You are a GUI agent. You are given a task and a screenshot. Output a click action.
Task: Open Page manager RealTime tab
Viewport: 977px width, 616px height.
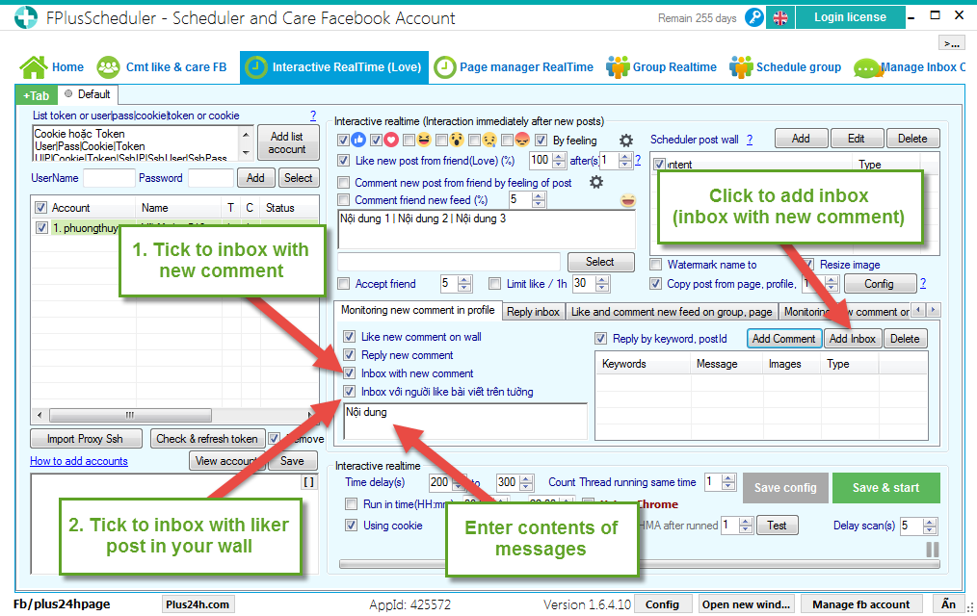[514, 67]
